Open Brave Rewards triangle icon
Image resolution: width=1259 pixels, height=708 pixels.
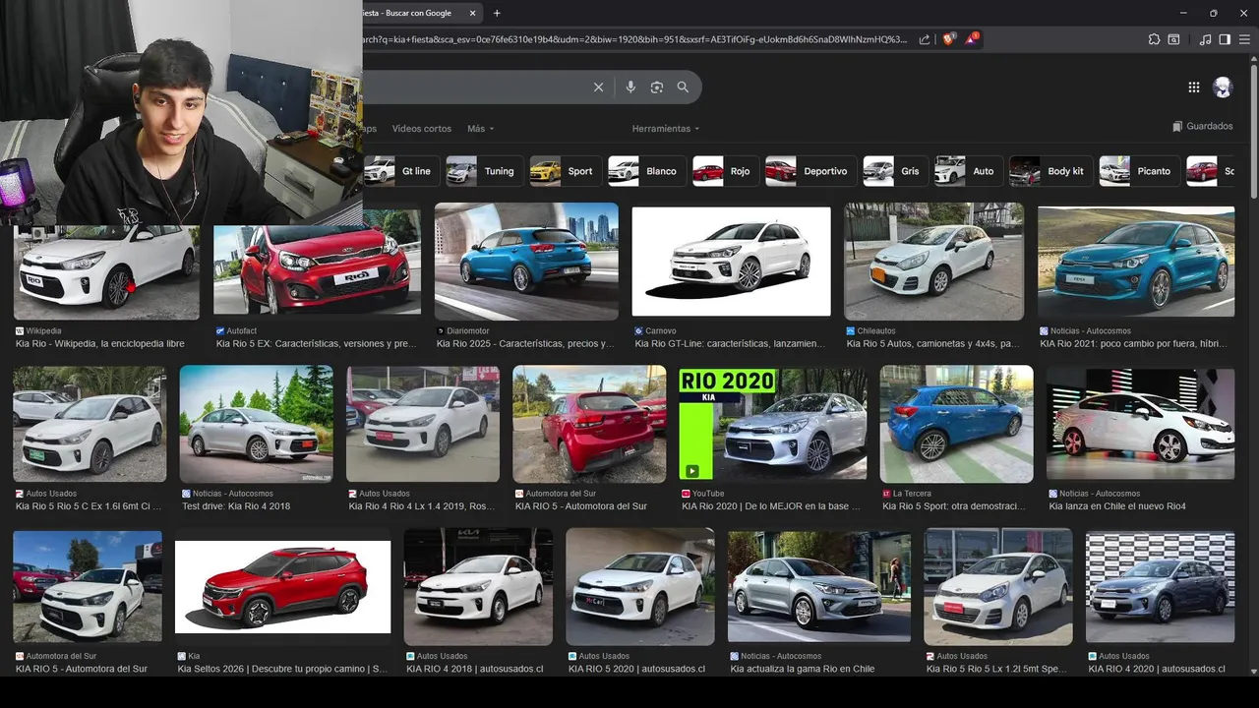click(972, 39)
